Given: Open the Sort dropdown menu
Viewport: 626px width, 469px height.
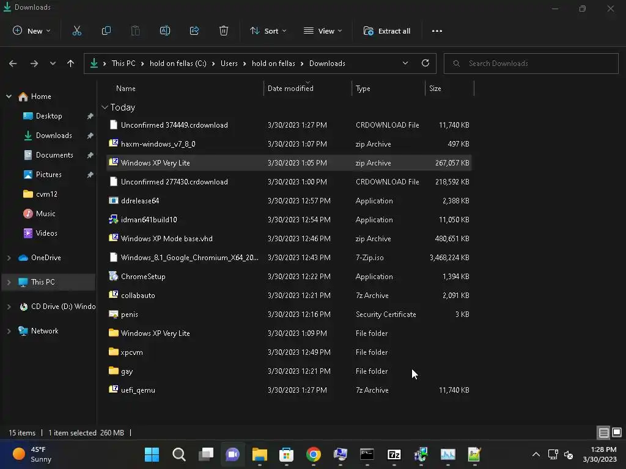Looking at the screenshot, I should (x=268, y=31).
